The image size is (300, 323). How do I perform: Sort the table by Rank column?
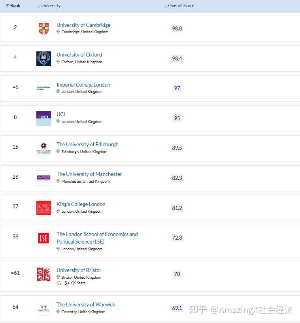pos(13,6)
